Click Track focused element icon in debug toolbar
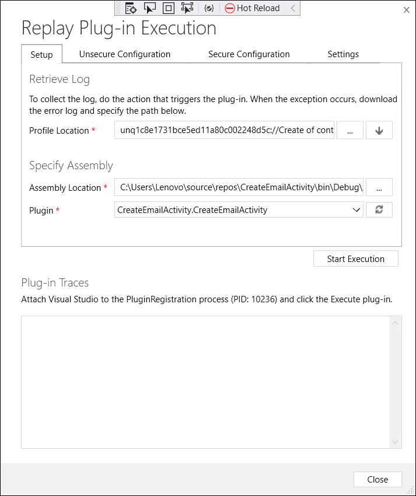Viewport: 416px width, 496px height. point(187,8)
